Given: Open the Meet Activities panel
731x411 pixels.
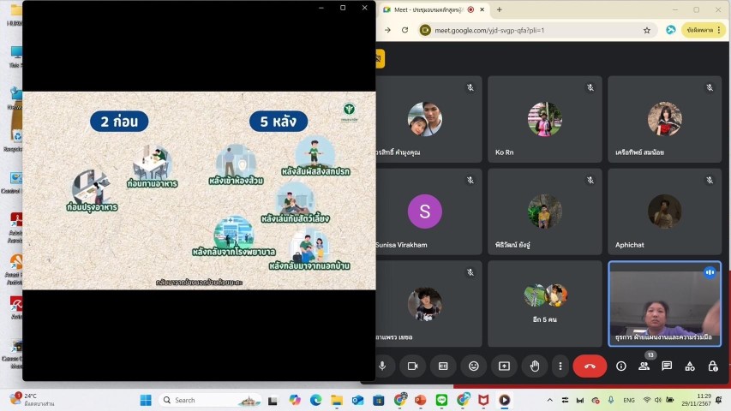Looking at the screenshot, I should click(x=690, y=366).
